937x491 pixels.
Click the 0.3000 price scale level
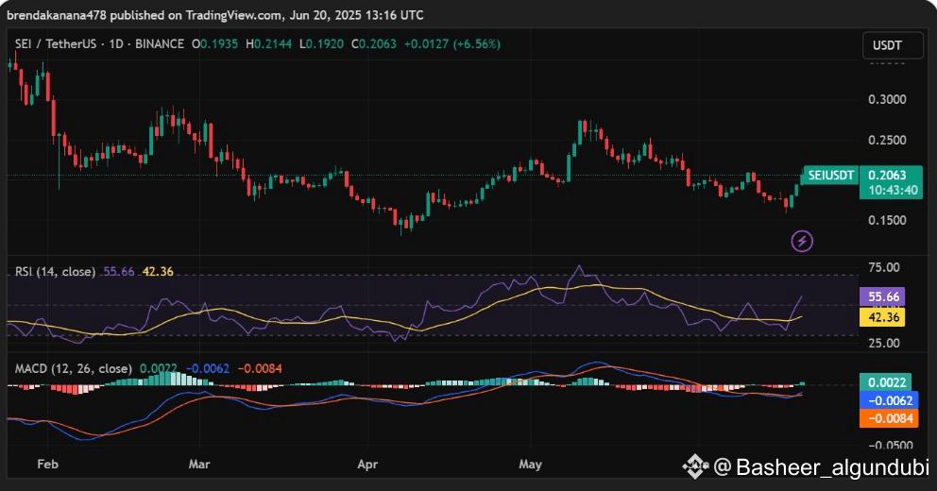[886, 99]
